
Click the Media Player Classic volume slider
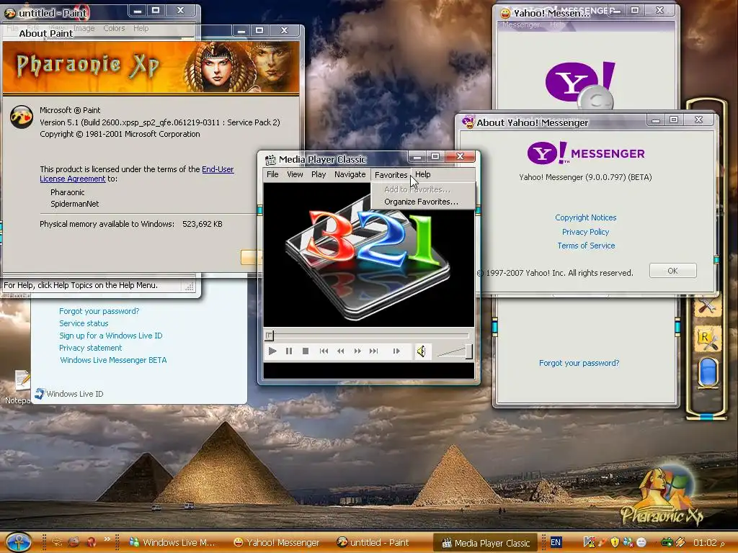point(455,351)
